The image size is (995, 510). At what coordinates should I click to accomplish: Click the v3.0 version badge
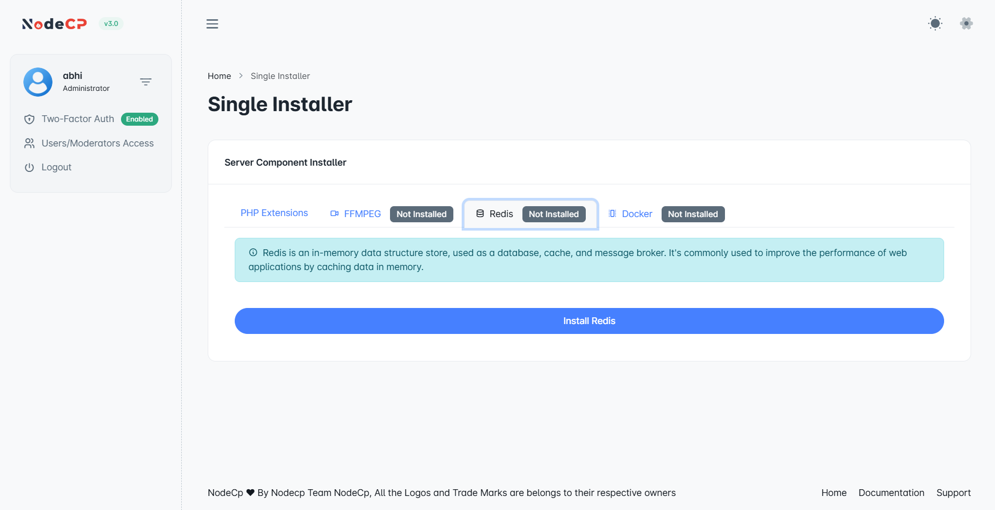pos(111,24)
